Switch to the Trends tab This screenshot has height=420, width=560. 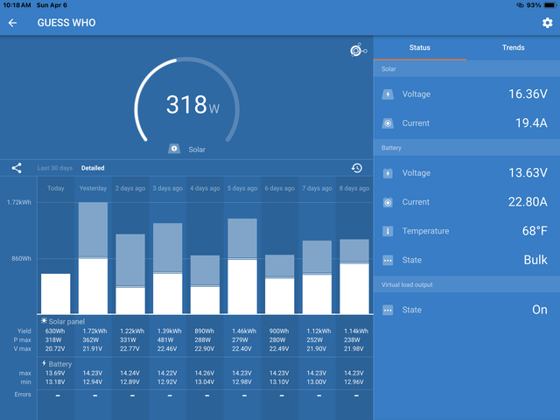click(x=514, y=47)
